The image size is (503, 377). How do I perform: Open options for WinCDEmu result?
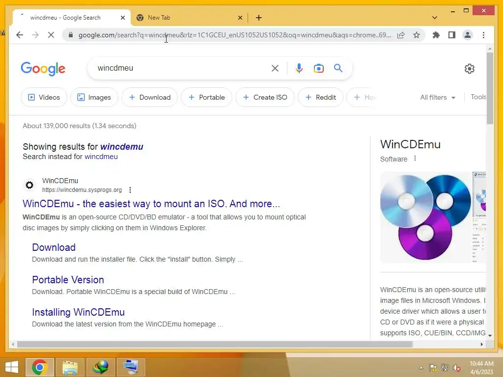(x=130, y=190)
